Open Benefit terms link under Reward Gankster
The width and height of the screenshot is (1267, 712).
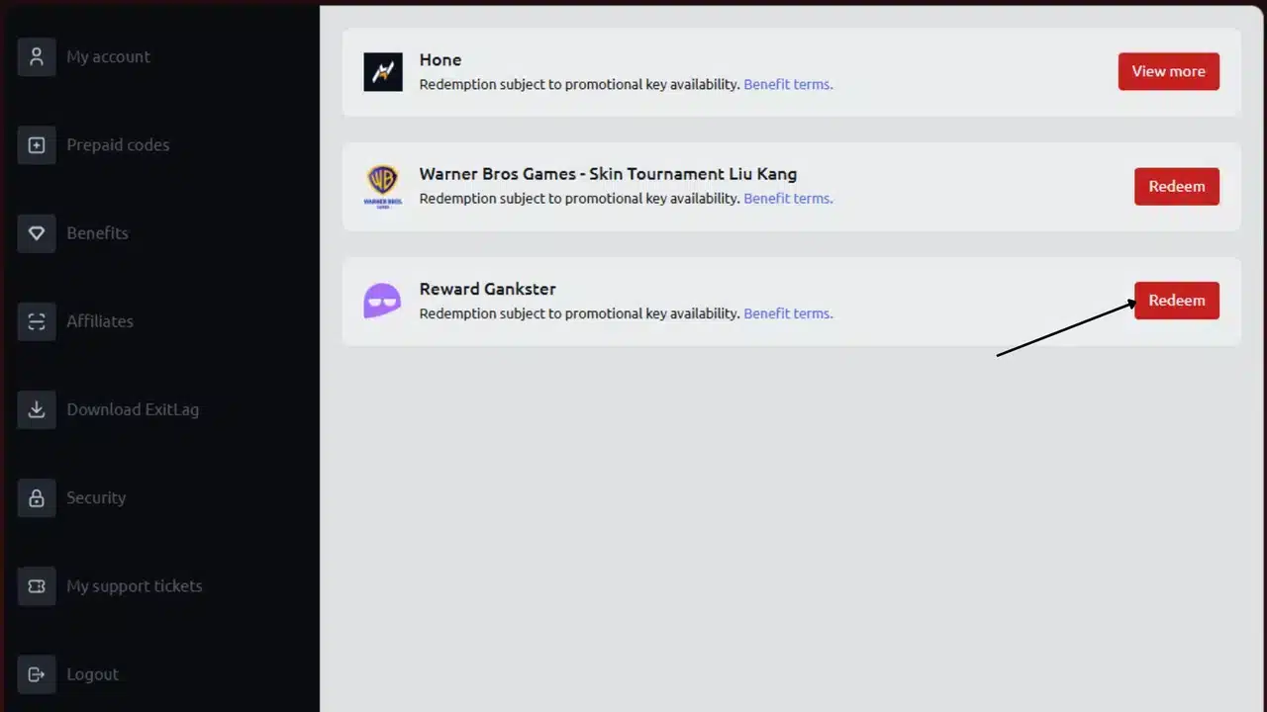coord(788,313)
